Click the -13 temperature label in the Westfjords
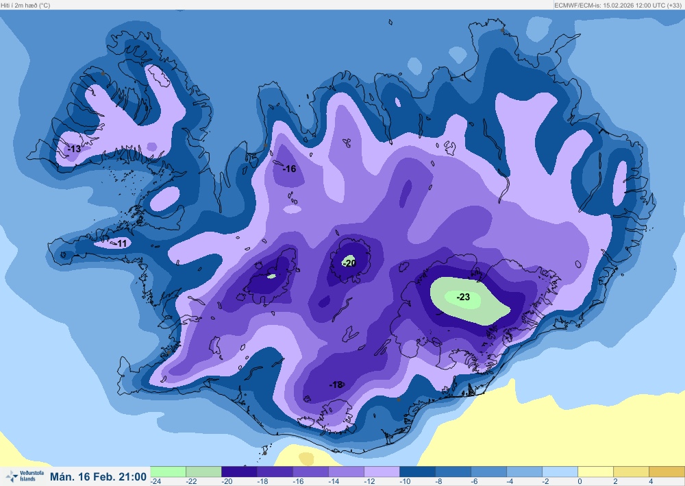 (74, 149)
